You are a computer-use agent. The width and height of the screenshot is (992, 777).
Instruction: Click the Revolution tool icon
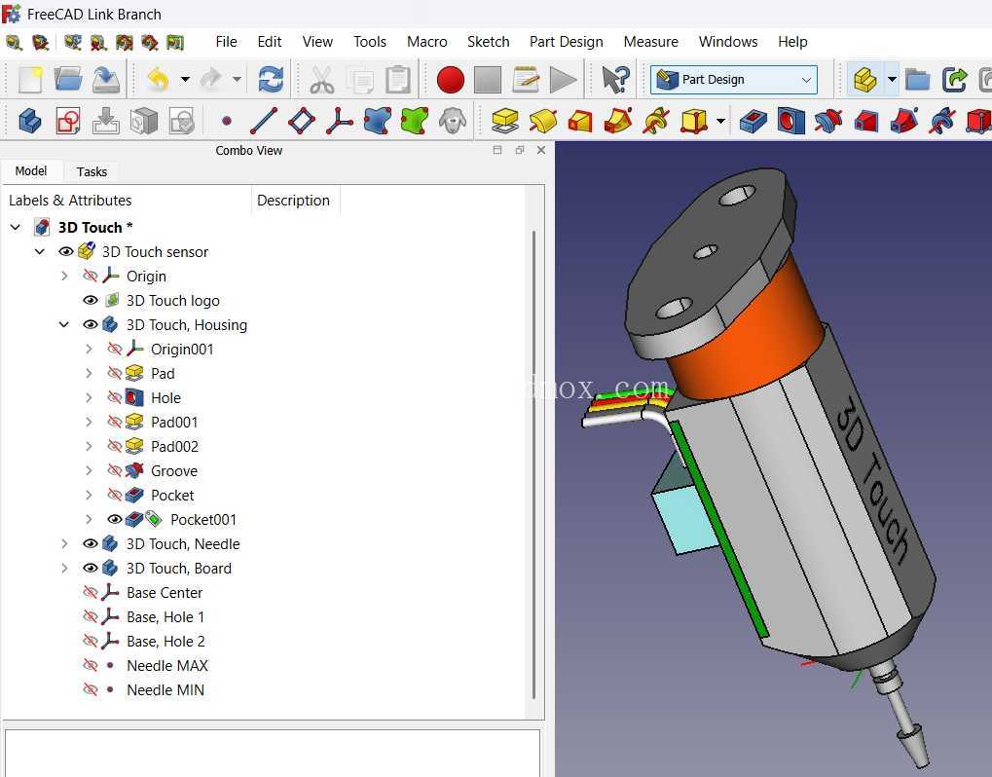tap(543, 121)
